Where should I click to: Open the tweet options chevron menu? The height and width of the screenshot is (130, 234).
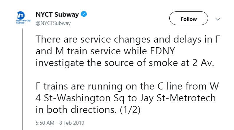pyautogui.click(x=218, y=19)
